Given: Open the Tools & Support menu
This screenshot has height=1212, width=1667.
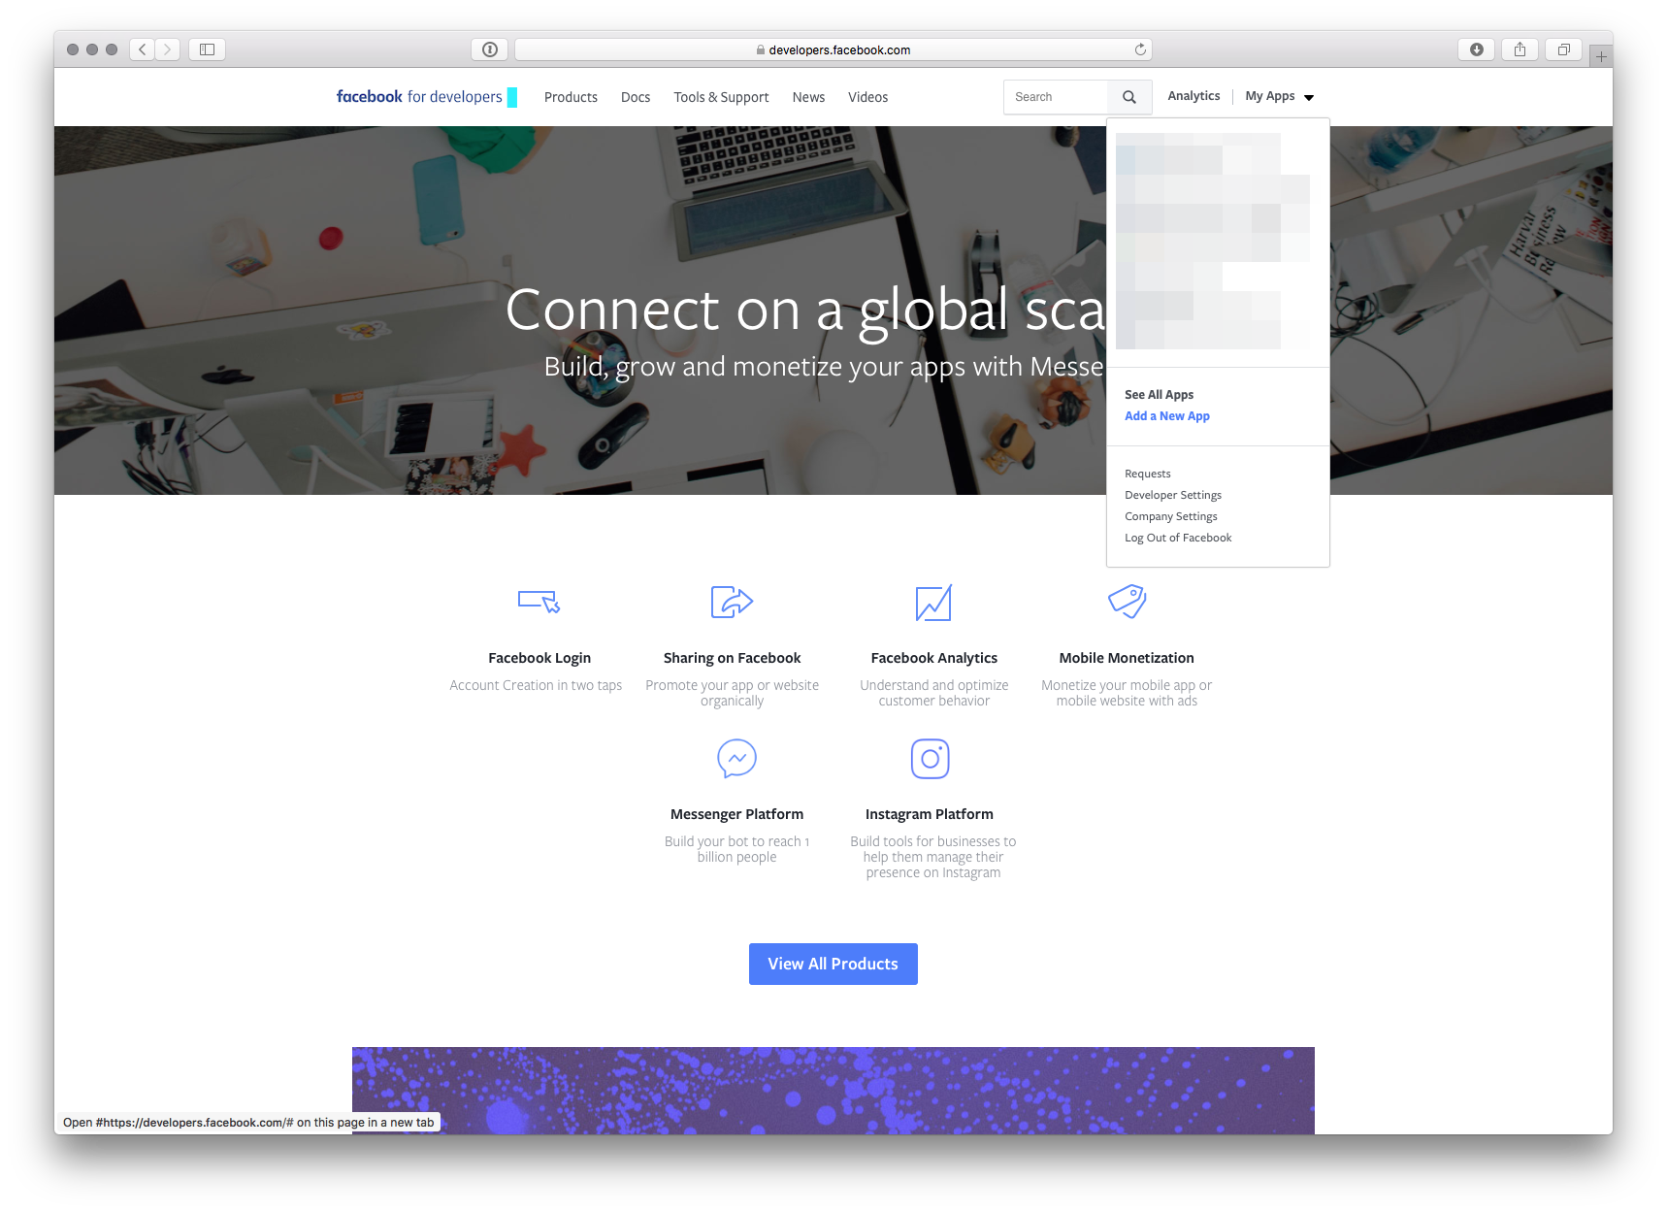Looking at the screenshot, I should coord(721,97).
